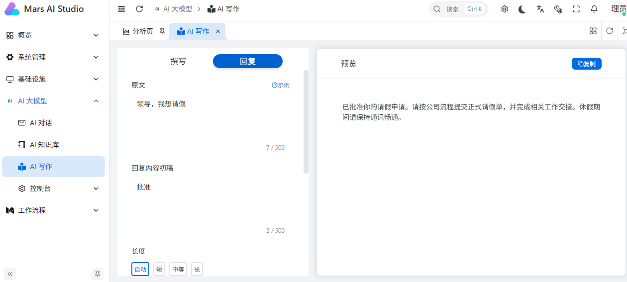627x282 pixels.
Task: Select the AI 写作 menu item
Action: (54, 167)
